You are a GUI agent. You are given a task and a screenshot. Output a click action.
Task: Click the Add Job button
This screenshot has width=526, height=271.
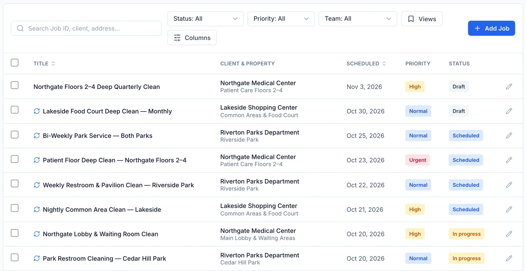point(492,28)
